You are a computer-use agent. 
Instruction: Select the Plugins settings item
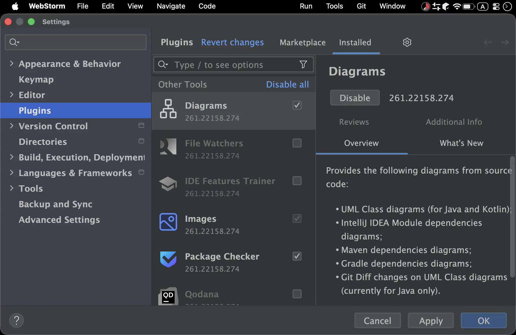coord(76,110)
